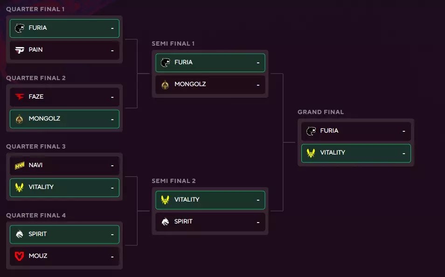Click the VITALITY bee logo in Semi Final 2
445x277 pixels.
click(165, 200)
